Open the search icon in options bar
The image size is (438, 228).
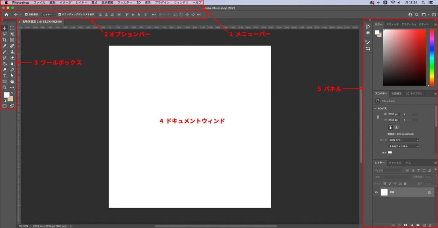(x=417, y=15)
